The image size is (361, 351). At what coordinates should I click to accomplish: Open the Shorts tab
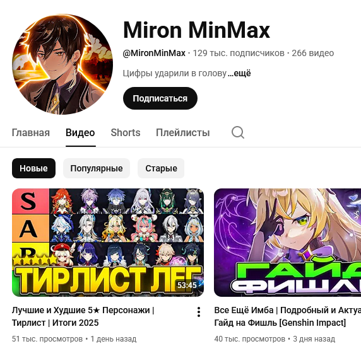[x=126, y=132]
